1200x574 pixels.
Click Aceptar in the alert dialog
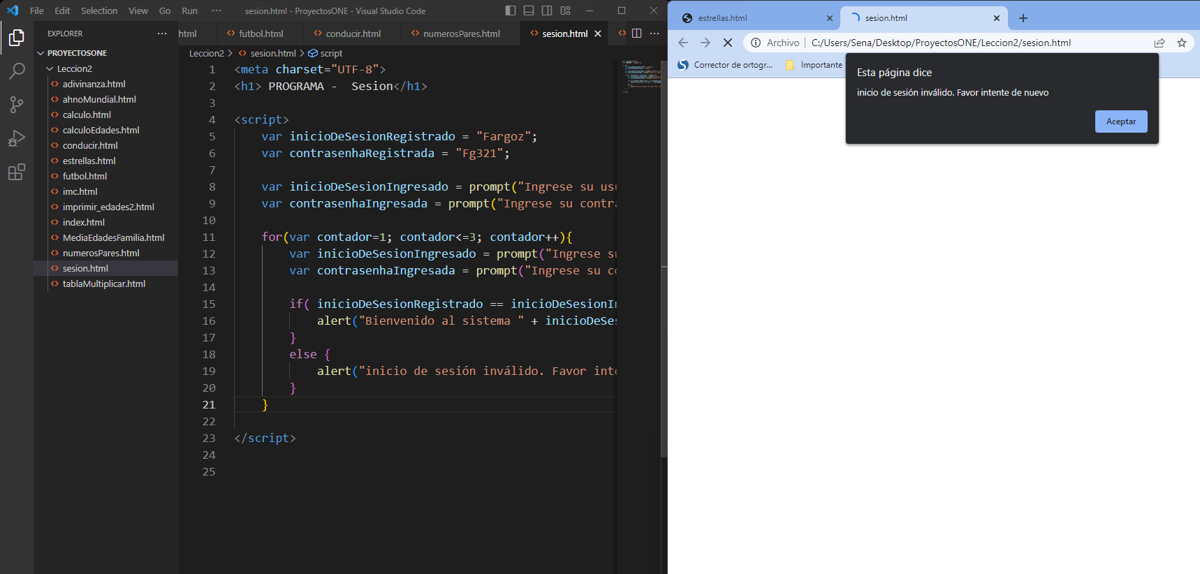pos(1120,122)
